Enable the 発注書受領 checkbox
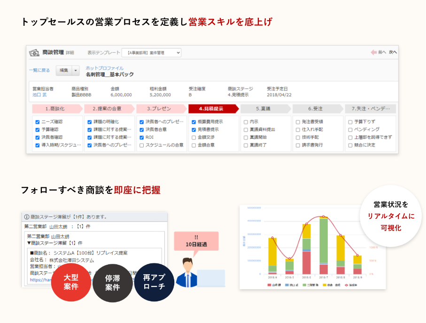 point(298,122)
